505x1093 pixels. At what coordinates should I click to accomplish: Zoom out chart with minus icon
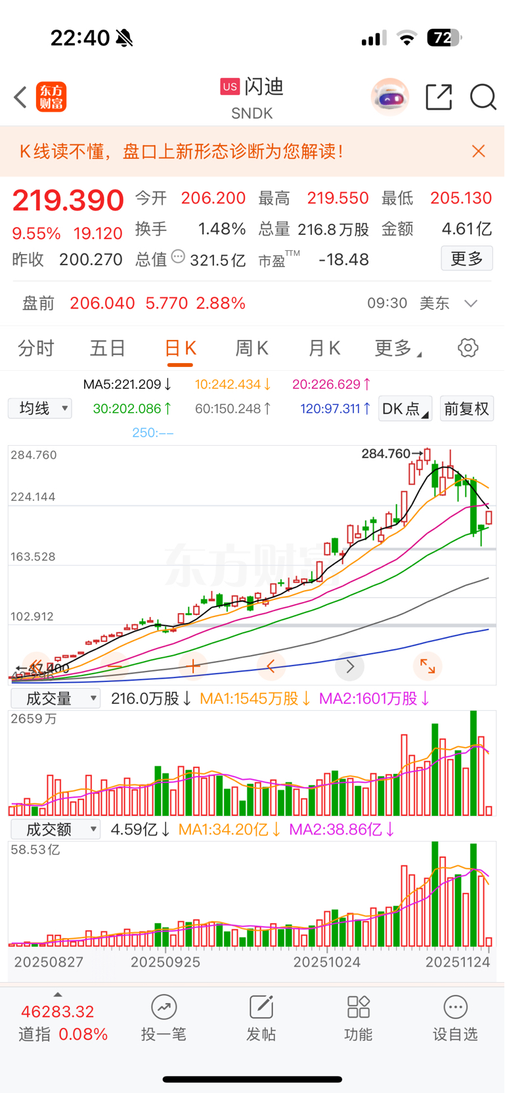115,666
